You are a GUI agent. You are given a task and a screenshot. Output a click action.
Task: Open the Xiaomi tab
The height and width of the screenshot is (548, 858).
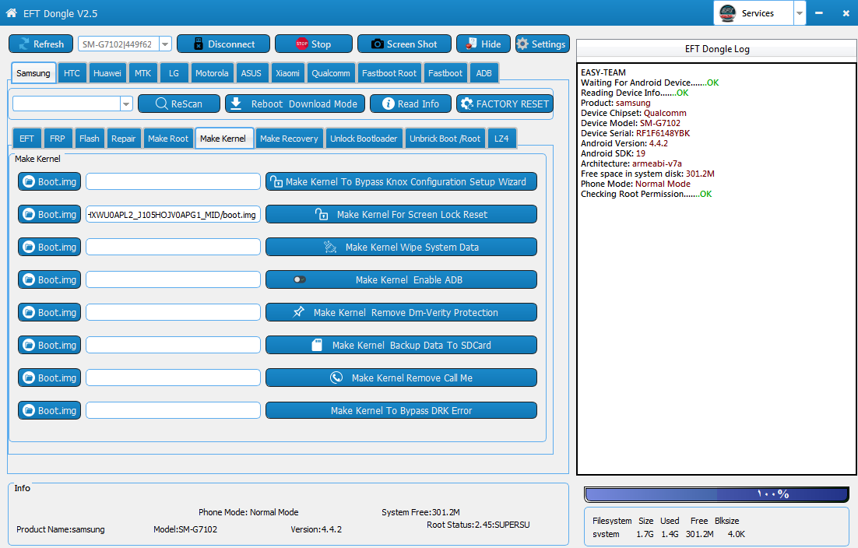287,72
